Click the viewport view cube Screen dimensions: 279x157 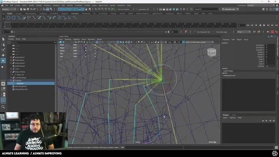coord(211,52)
